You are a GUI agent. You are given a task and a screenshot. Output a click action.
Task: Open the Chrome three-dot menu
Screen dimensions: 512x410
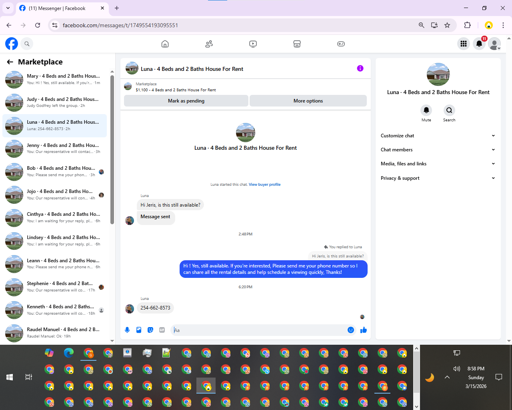pyautogui.click(x=503, y=25)
